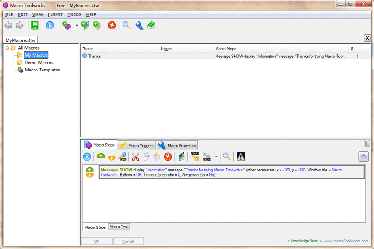Play the macro steps with the editor play icon
Image resolution: width=374 pixels, height=249 pixels.
click(x=87, y=157)
